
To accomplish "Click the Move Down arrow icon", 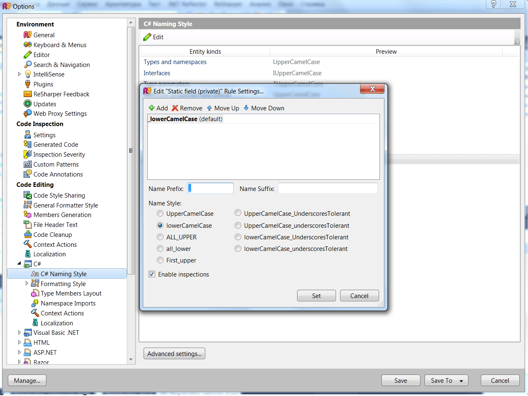I will (246, 108).
